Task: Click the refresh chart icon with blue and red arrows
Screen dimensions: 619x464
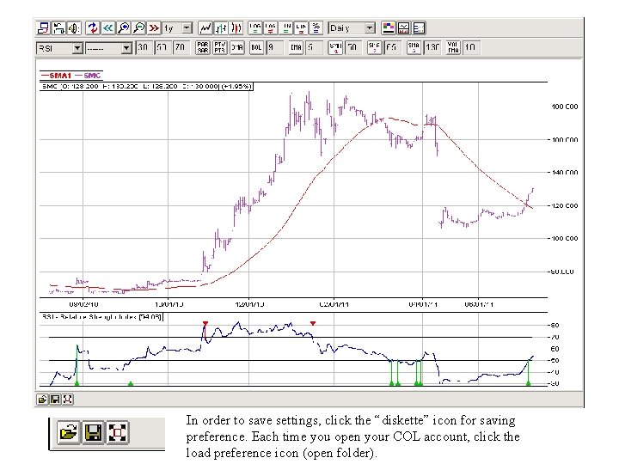Action: click(92, 28)
